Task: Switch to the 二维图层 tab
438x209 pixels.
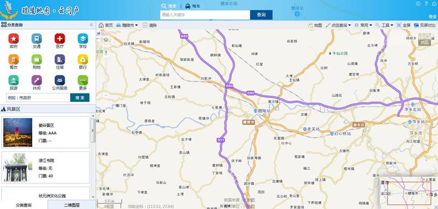Action: (72, 205)
